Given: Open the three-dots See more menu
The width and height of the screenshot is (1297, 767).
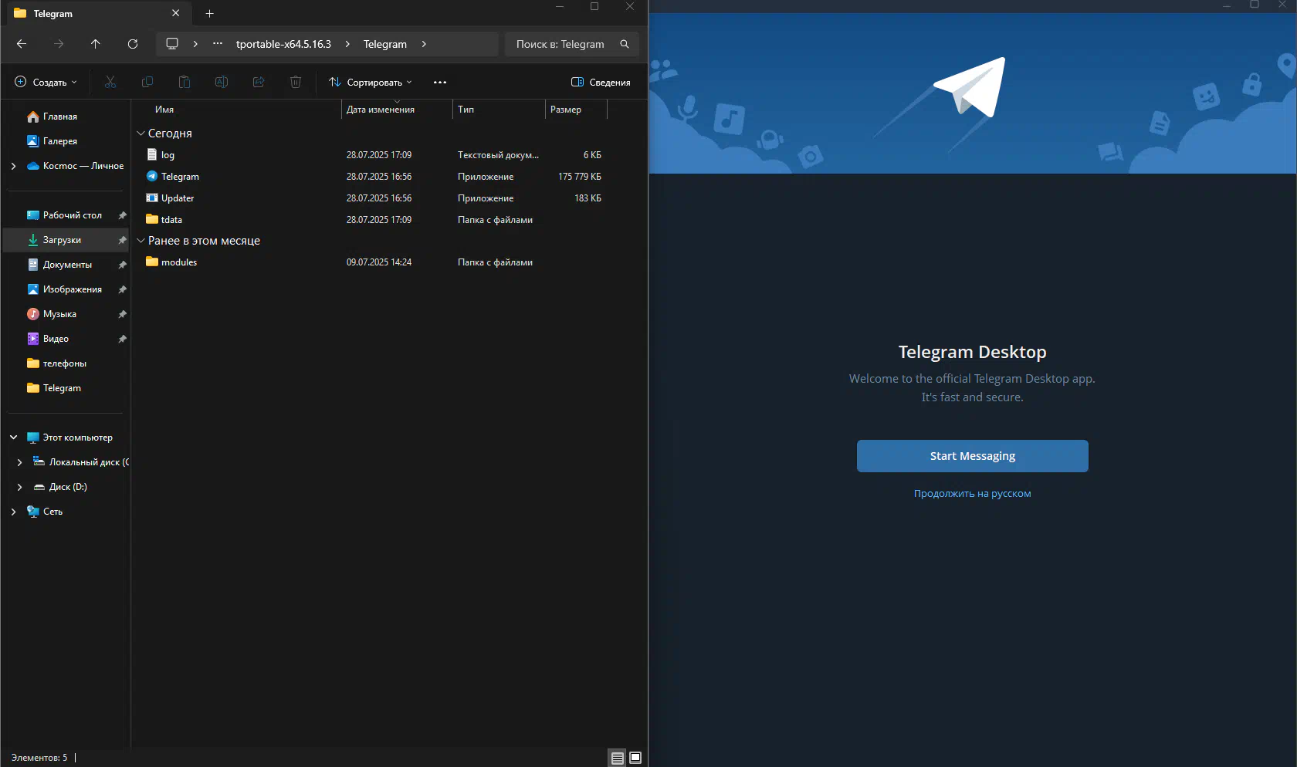Looking at the screenshot, I should point(440,83).
